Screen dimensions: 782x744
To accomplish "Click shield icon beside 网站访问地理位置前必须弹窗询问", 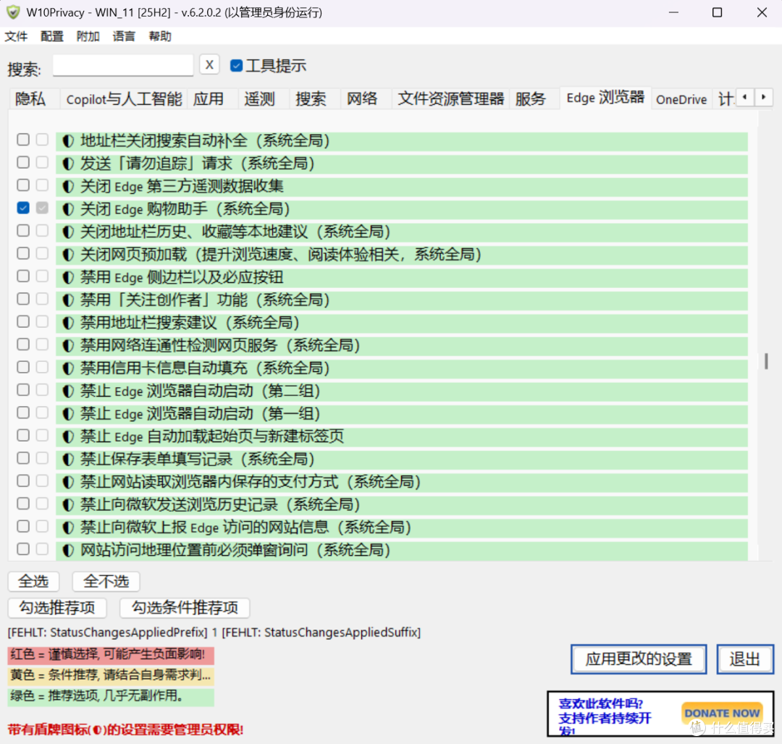I will [x=68, y=551].
